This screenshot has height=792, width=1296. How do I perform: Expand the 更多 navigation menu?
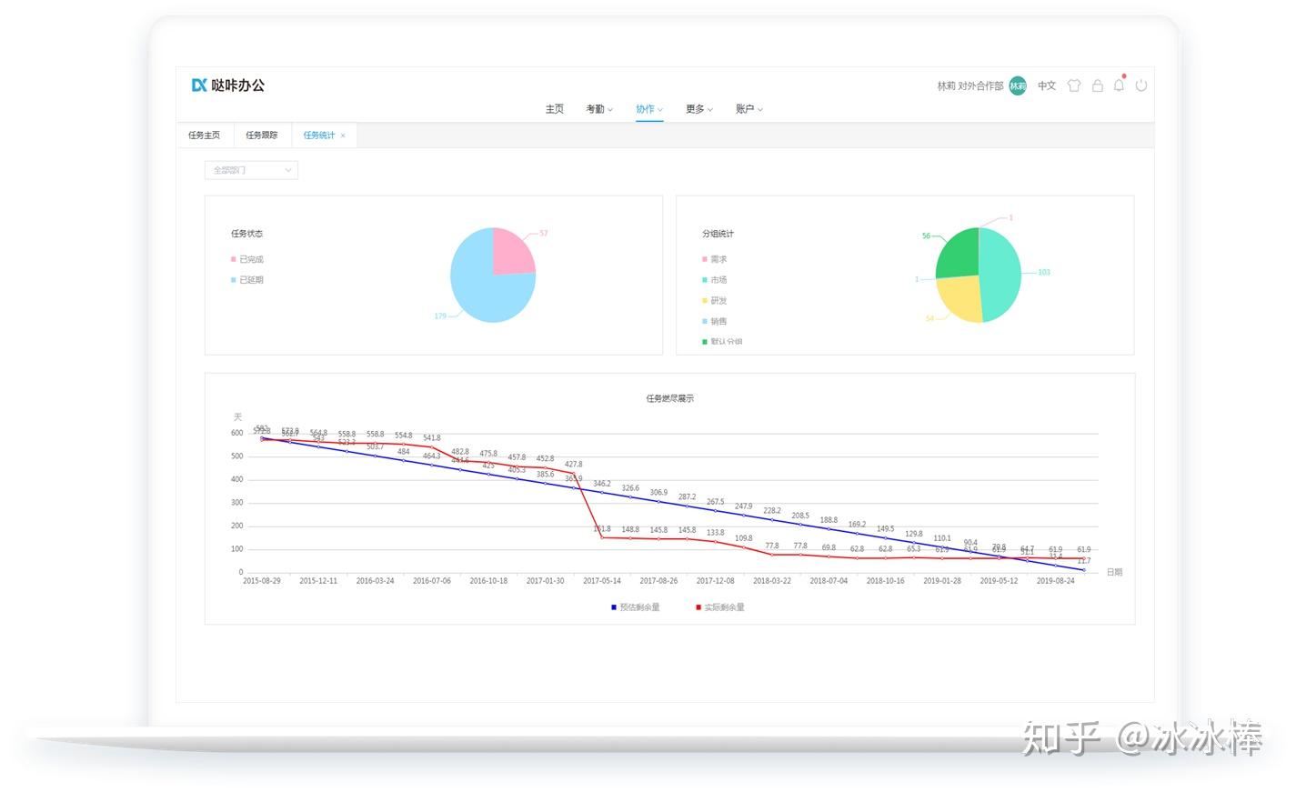tap(699, 109)
